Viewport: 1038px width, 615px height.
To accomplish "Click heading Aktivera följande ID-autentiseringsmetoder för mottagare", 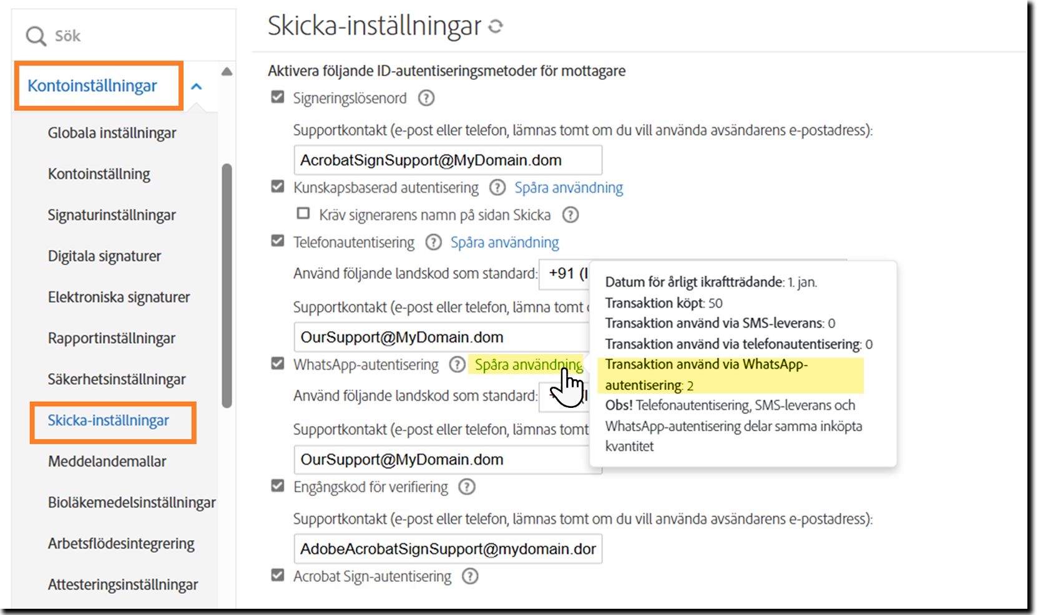I will click(x=447, y=71).
